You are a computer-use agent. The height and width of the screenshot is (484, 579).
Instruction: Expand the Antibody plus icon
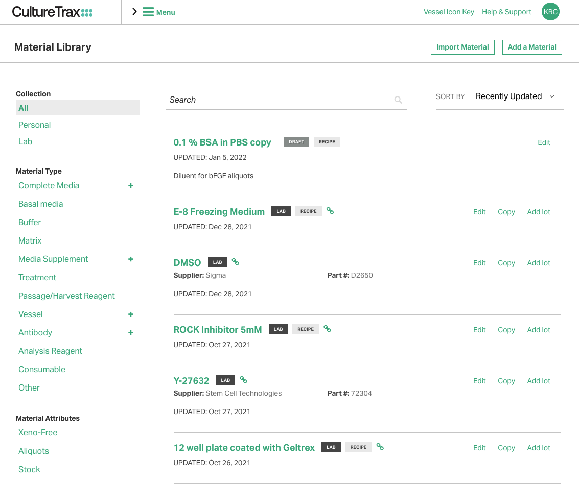[131, 333]
